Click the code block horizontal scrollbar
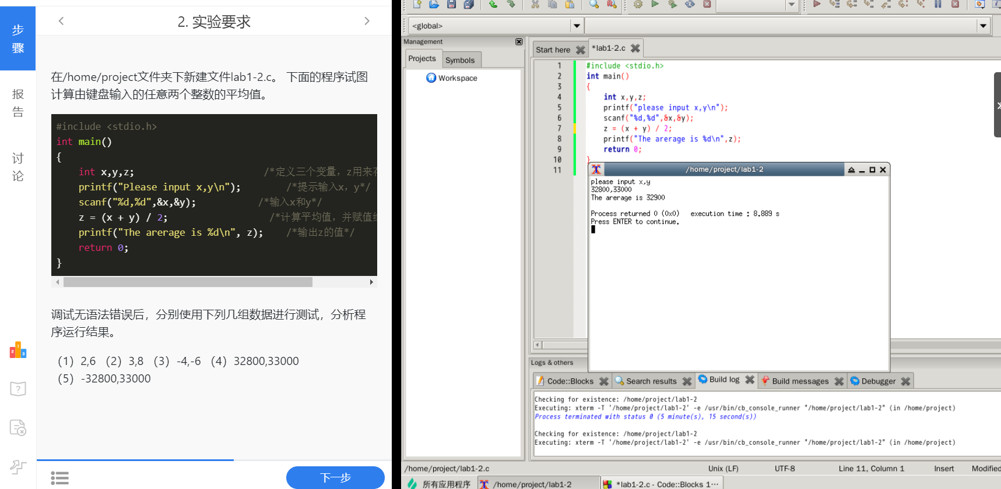The height and width of the screenshot is (489, 1001). tap(188, 282)
